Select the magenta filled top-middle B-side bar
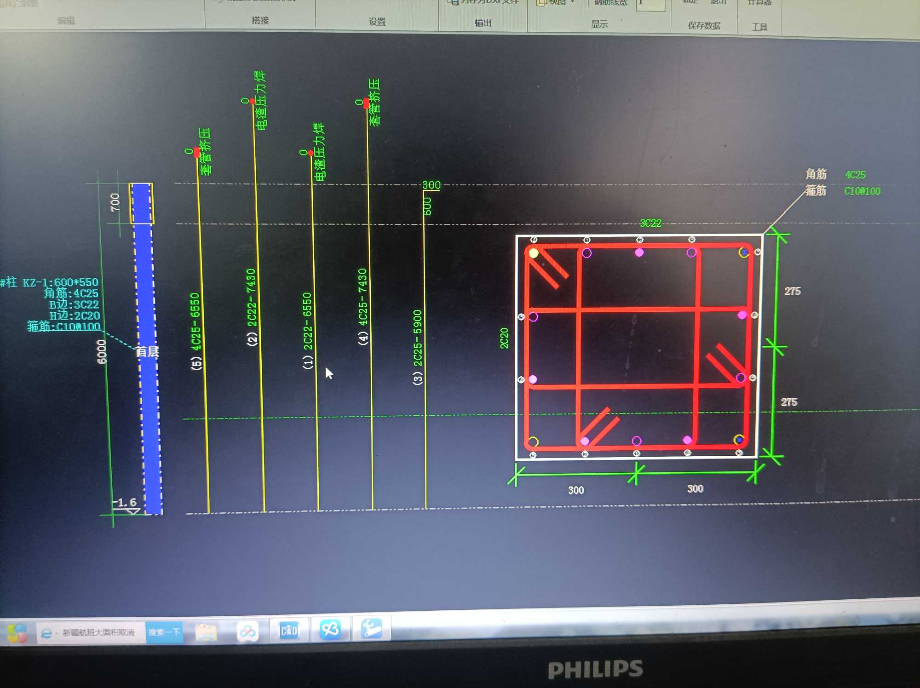 (639, 252)
